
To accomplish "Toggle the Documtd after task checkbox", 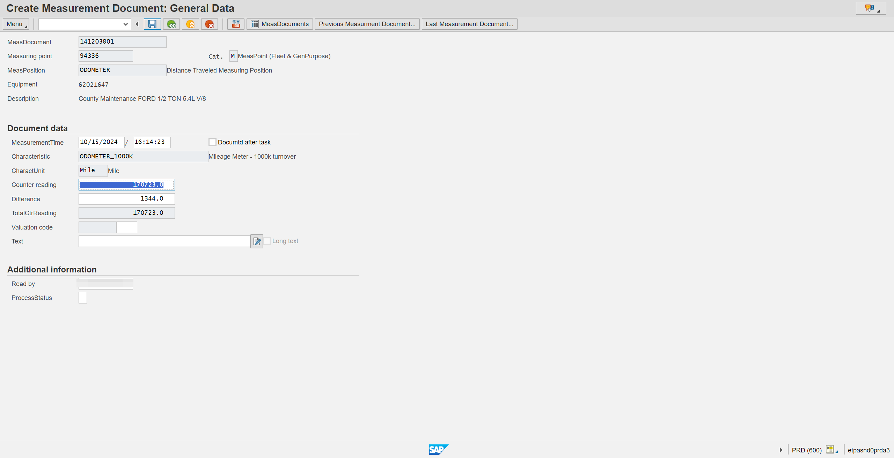I will [x=212, y=142].
